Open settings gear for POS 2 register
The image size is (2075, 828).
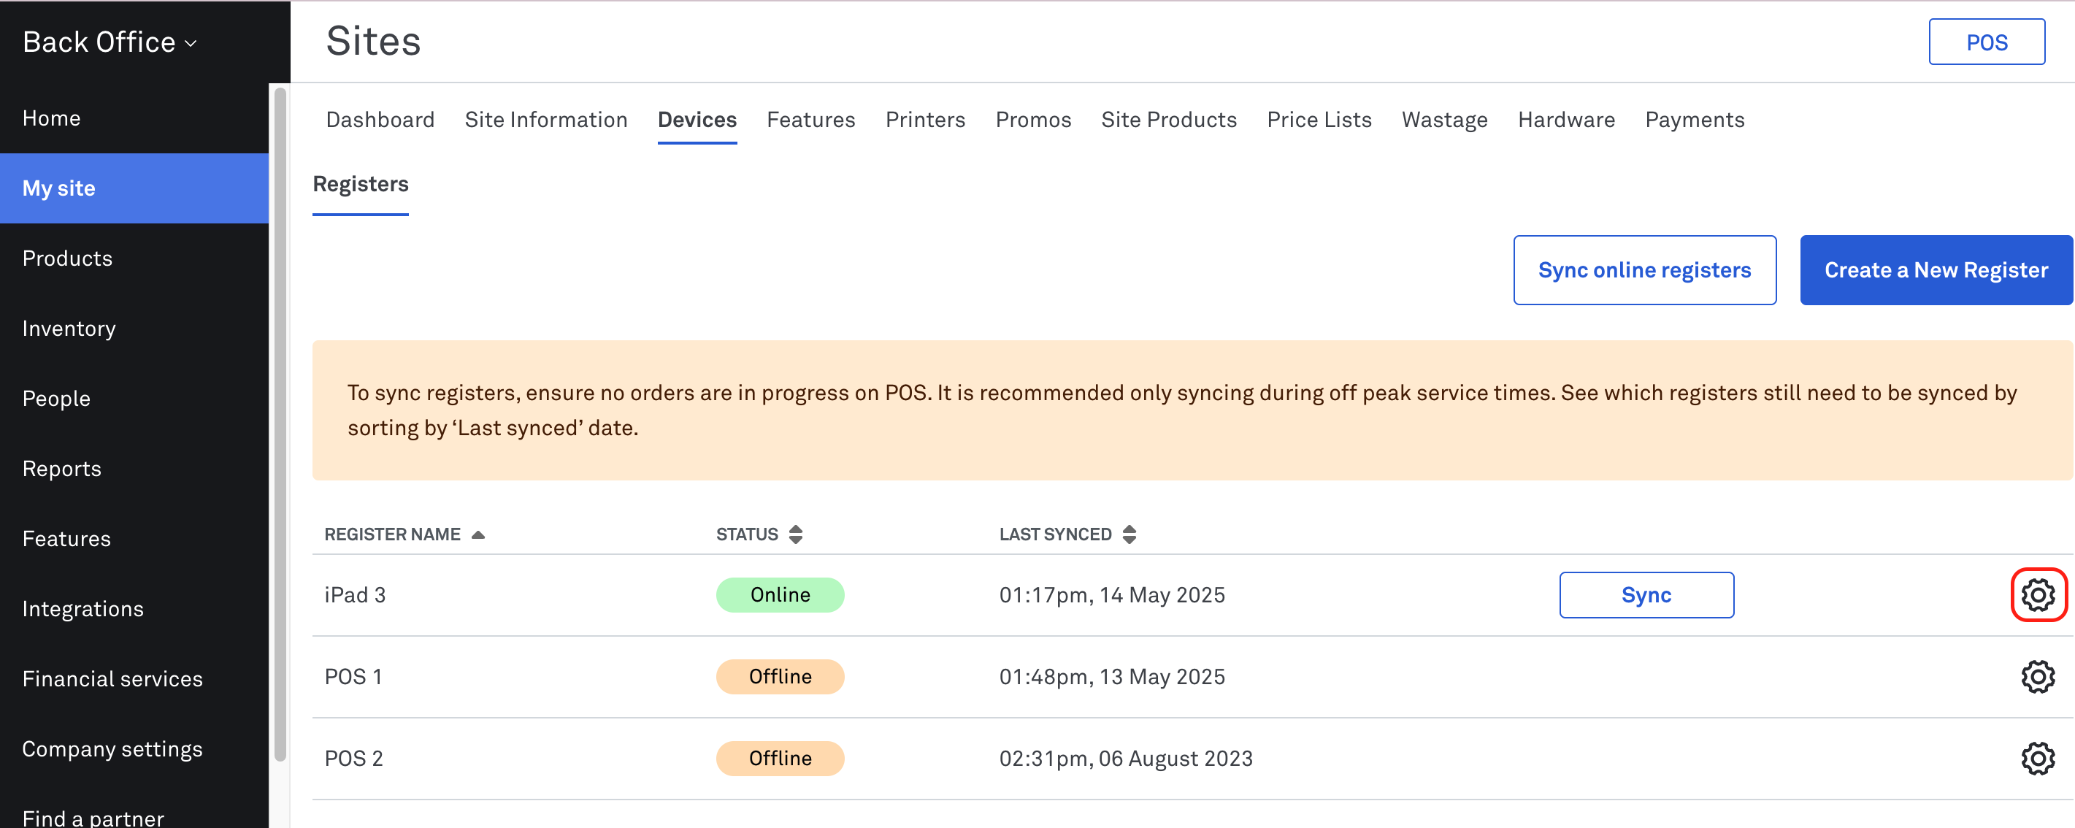(2037, 759)
